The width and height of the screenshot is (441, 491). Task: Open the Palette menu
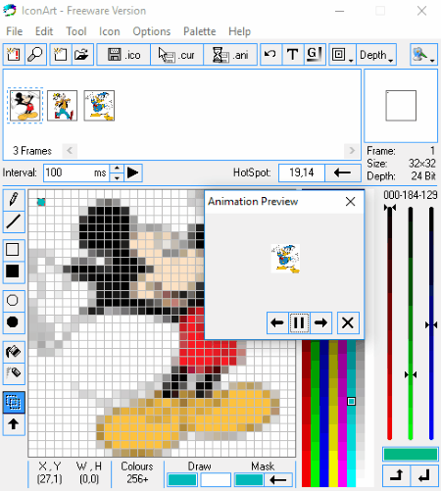click(199, 31)
